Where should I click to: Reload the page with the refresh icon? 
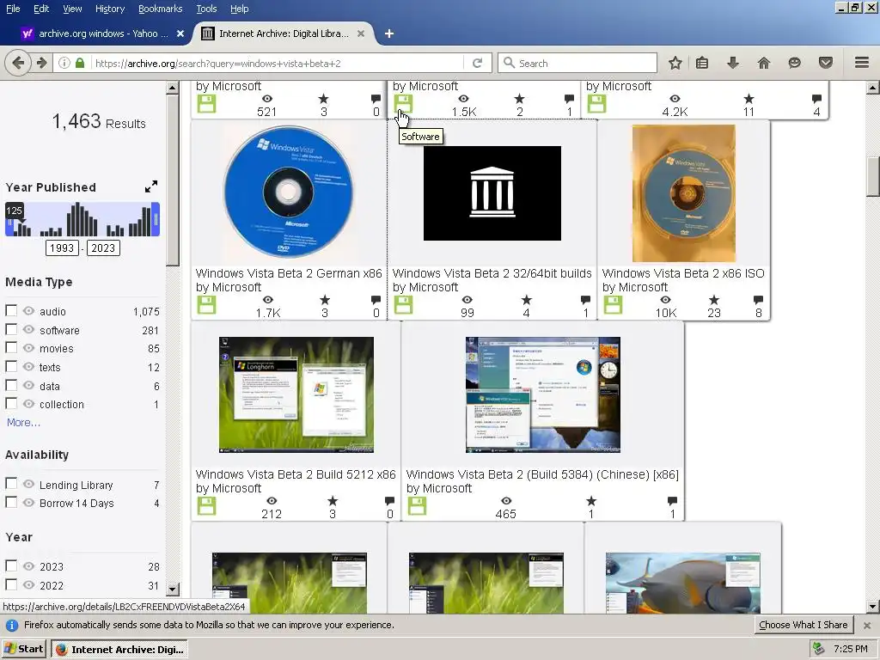pyautogui.click(x=478, y=63)
